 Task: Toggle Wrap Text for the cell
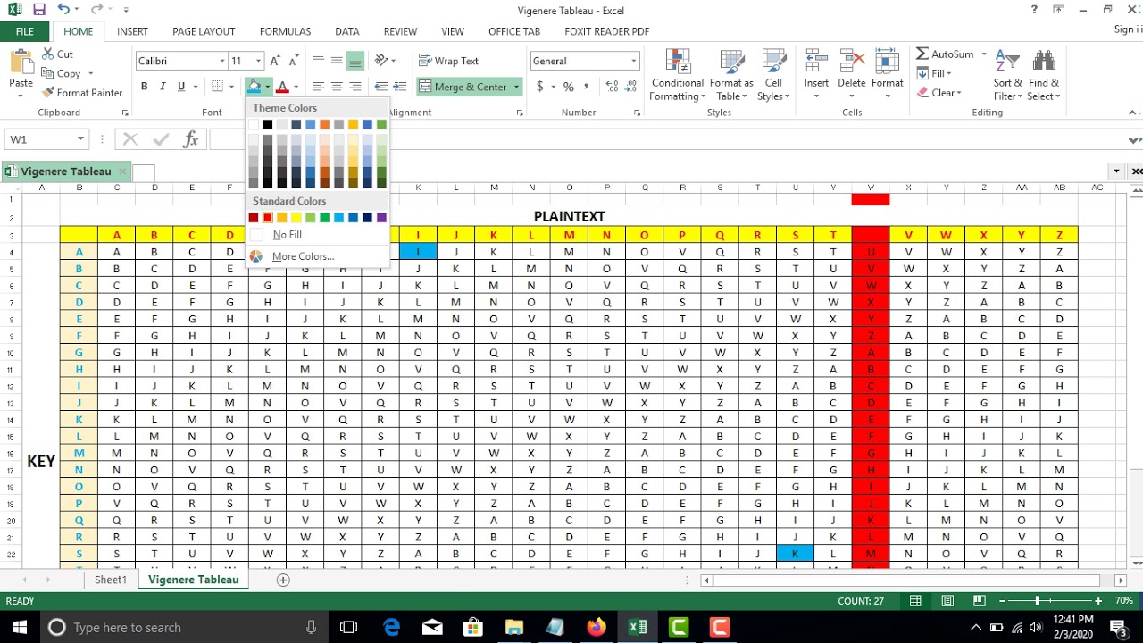pos(448,61)
